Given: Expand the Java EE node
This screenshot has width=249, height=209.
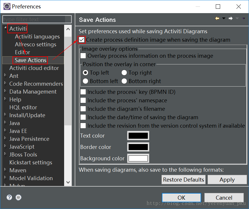Looking at the screenshot, I should (5, 130).
